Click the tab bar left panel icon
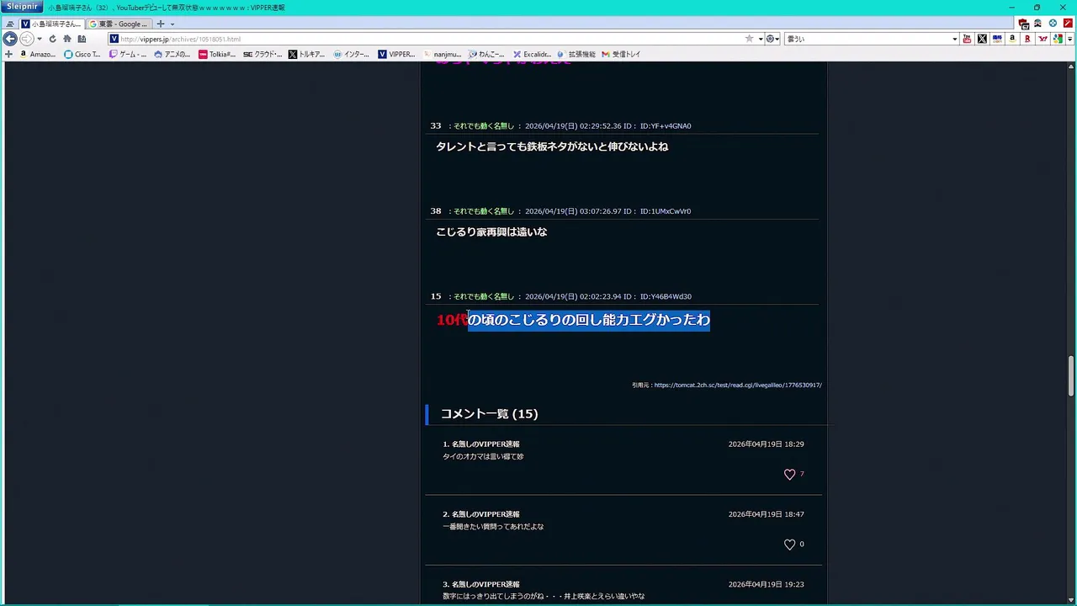Screen dimensions: 1077x606 (x=9, y=24)
